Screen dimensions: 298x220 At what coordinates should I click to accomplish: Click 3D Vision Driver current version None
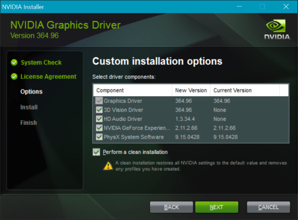(220, 110)
